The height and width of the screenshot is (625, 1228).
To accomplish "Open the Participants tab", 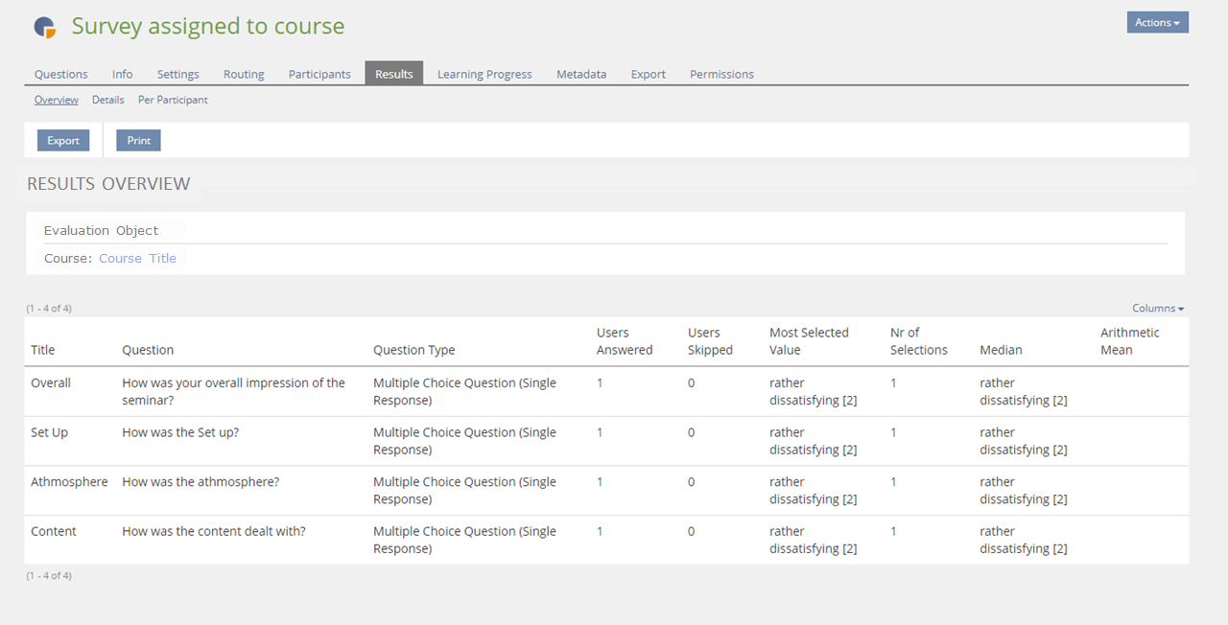I will point(319,74).
